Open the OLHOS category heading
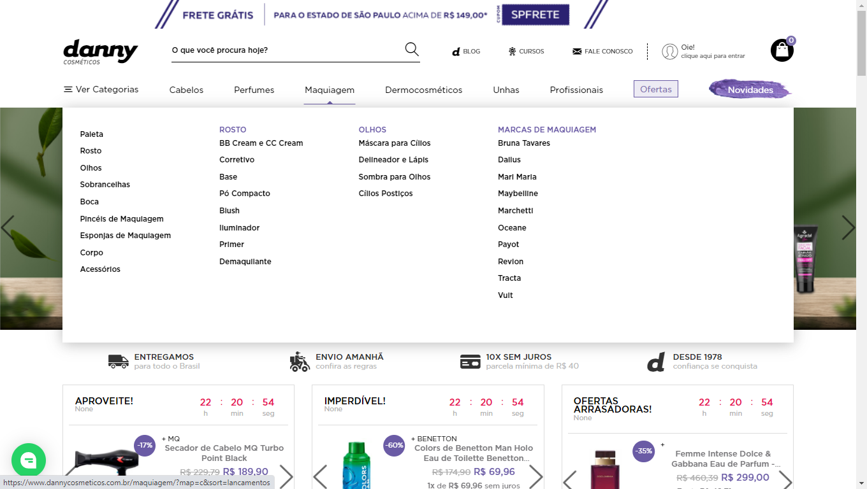The height and width of the screenshot is (489, 867). pos(372,129)
